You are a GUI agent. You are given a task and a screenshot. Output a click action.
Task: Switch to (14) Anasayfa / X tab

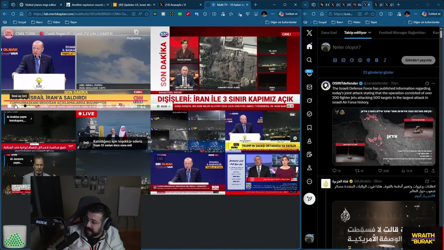[180, 5]
